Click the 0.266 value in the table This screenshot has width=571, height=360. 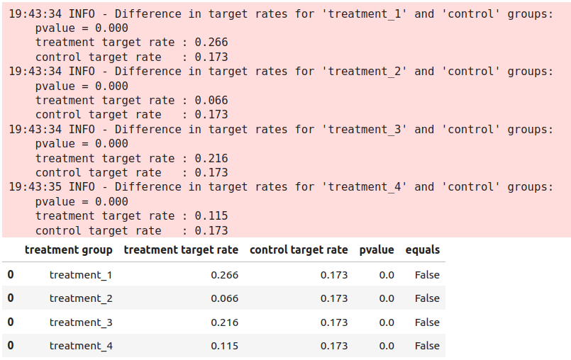224,275
